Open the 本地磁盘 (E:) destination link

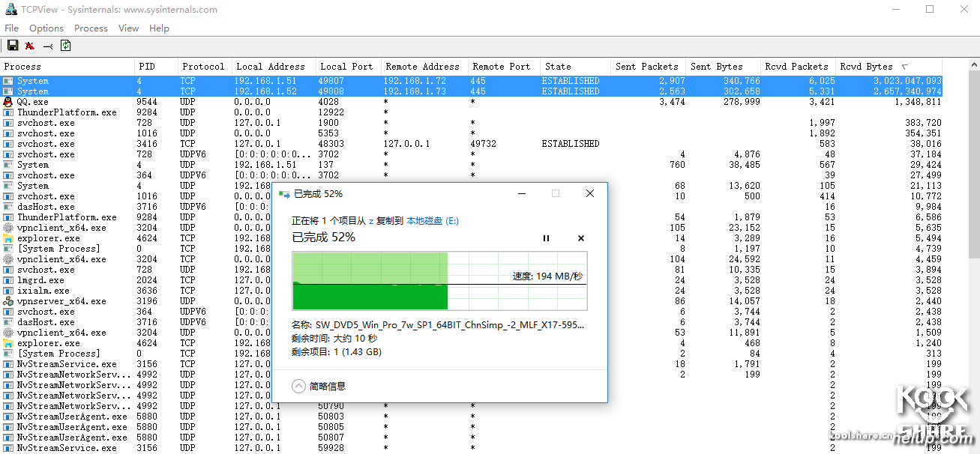(x=432, y=221)
